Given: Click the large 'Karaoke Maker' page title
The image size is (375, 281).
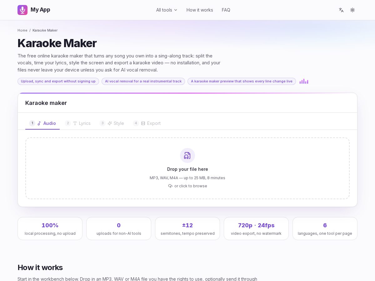Looking at the screenshot, I should tap(57, 43).
